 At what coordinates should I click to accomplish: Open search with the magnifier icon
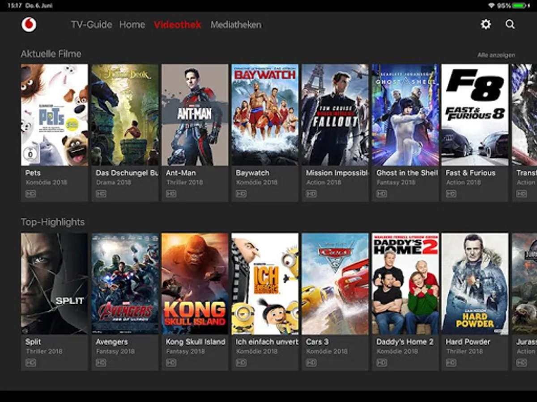[510, 25]
